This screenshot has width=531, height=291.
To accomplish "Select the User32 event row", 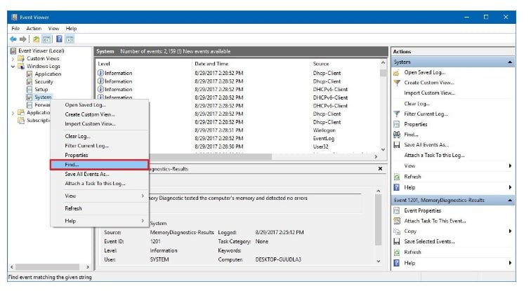I will pyautogui.click(x=265, y=147).
